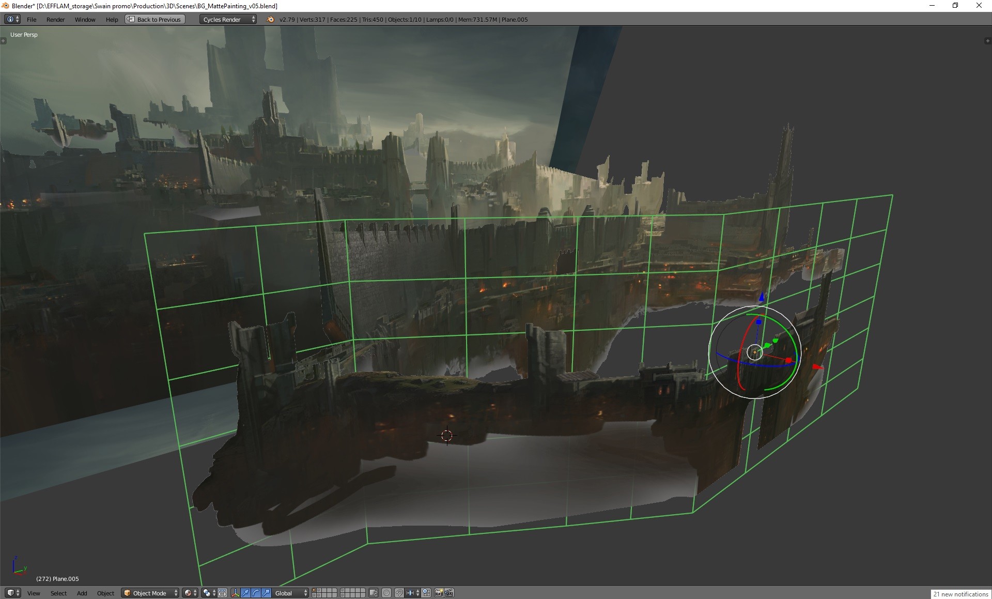
Task: Click the 21 new notifications popup
Action: pos(960,594)
